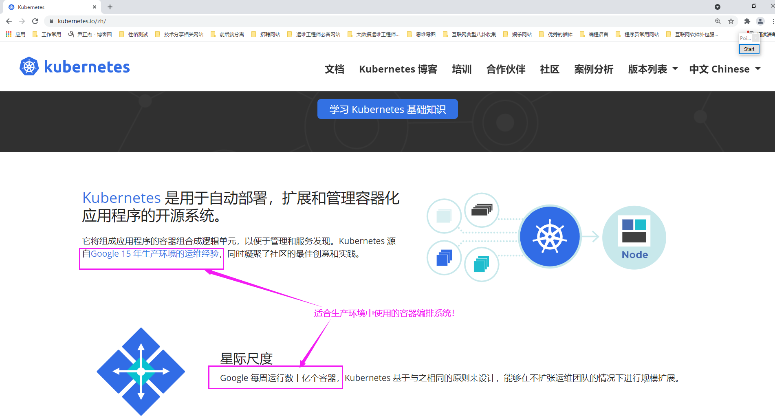Open a new tab with the plus button
The height and width of the screenshot is (416, 775).
pos(110,7)
